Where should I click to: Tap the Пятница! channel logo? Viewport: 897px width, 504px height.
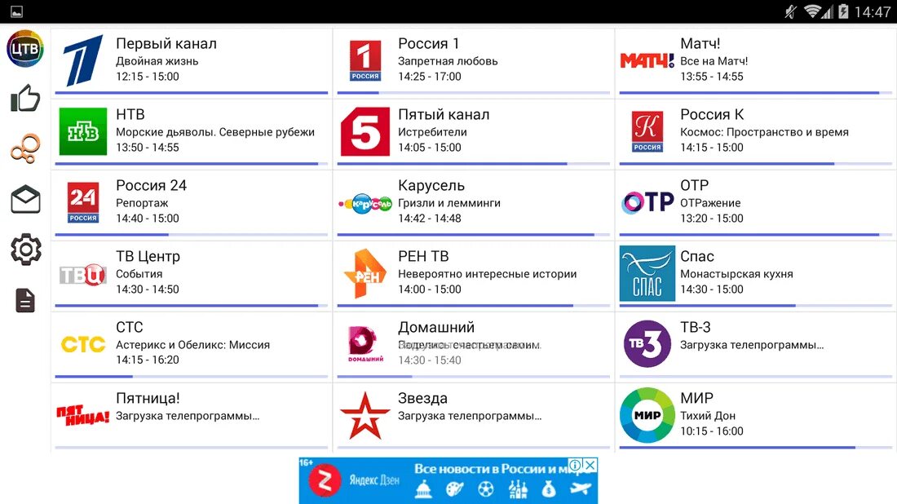point(83,415)
